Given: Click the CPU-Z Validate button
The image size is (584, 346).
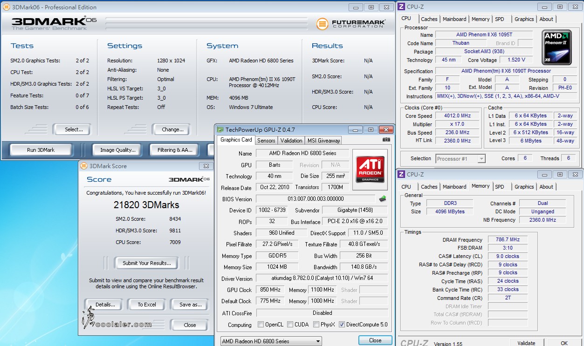Looking at the screenshot, I should point(526,343).
